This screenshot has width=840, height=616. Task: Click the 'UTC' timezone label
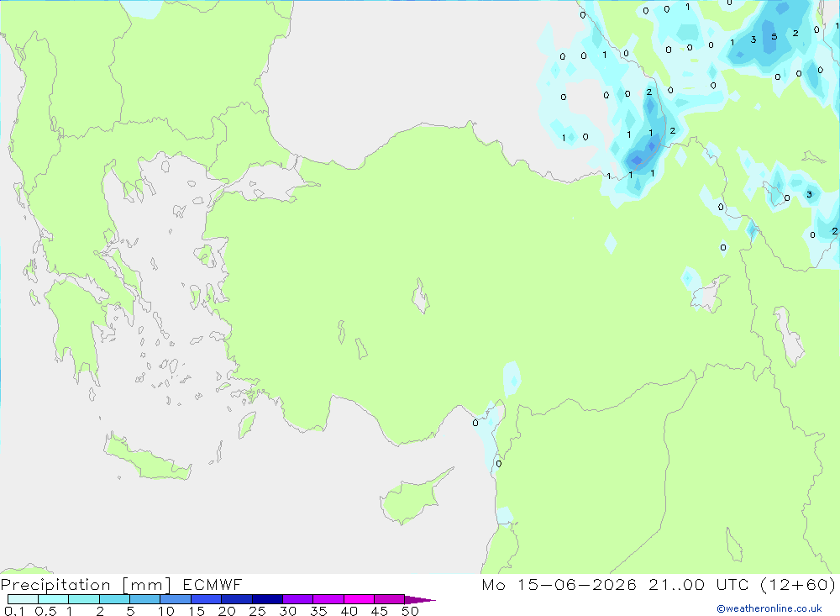tap(732, 584)
